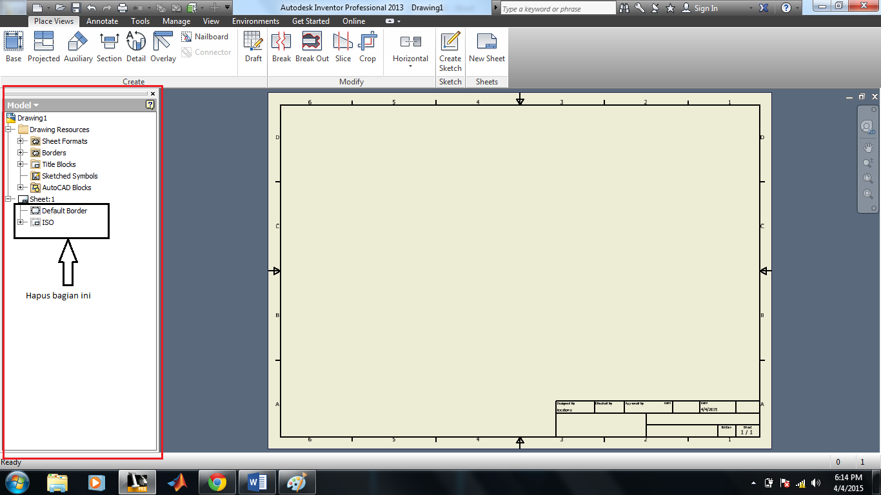The width and height of the screenshot is (881, 495).
Task: Select the Crop tool
Action: [x=368, y=47]
